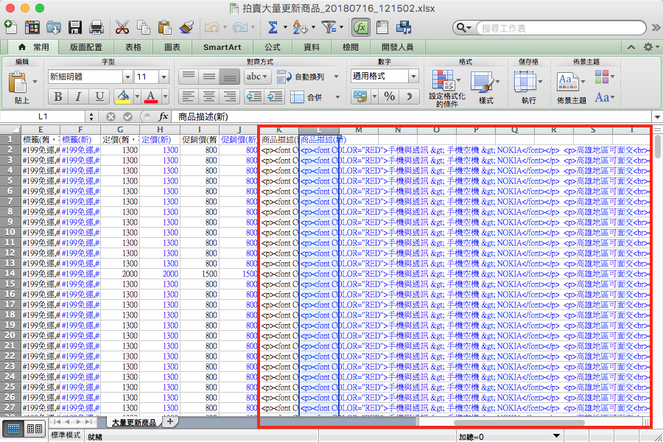The width and height of the screenshot is (663, 442).
Task: Switch to the 版面配置 ribbon tab
Action: (x=87, y=47)
